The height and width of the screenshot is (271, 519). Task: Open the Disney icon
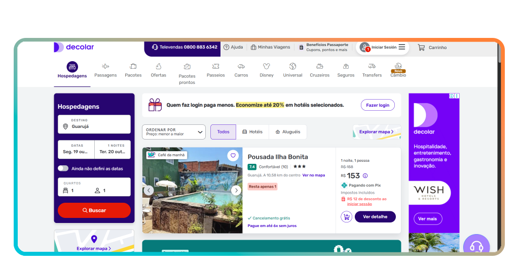click(x=267, y=66)
